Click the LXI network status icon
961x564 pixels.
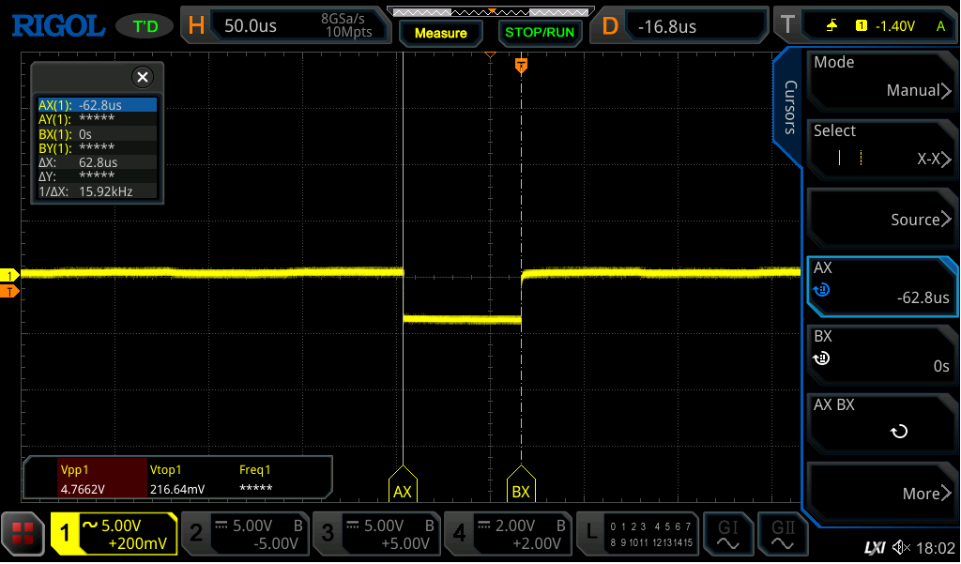[875, 547]
